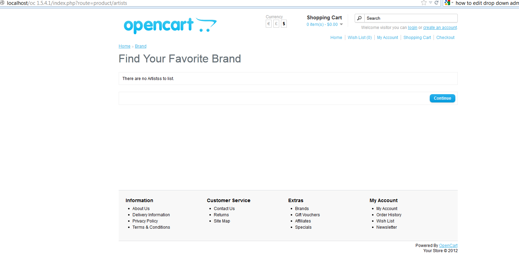
Task: Open browser bookmark dropdown arrow next to star
Action: tap(430, 3)
